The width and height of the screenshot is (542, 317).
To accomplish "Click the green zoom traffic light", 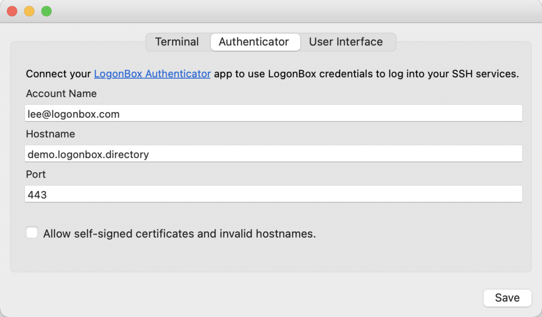I will 46,11.
